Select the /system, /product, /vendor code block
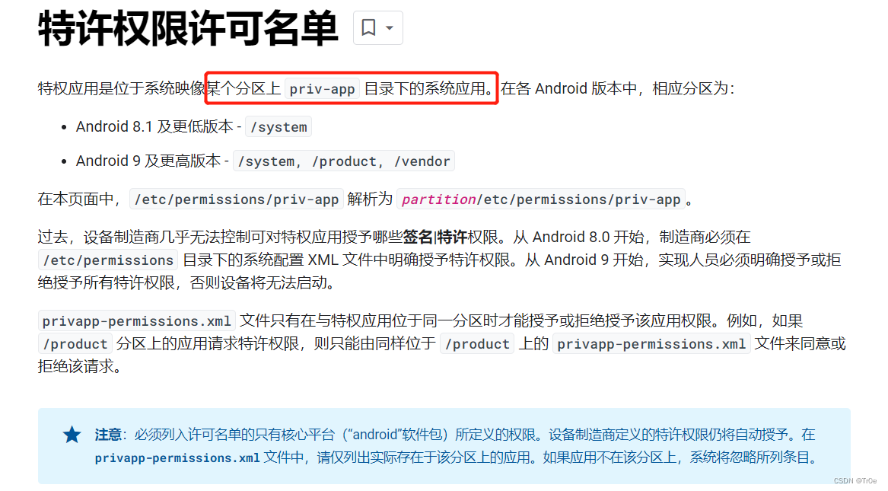888x491 pixels. pyautogui.click(x=344, y=161)
